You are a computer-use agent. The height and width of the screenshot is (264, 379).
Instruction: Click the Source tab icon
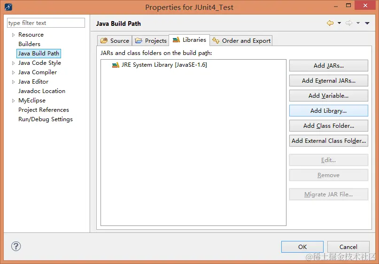point(104,40)
